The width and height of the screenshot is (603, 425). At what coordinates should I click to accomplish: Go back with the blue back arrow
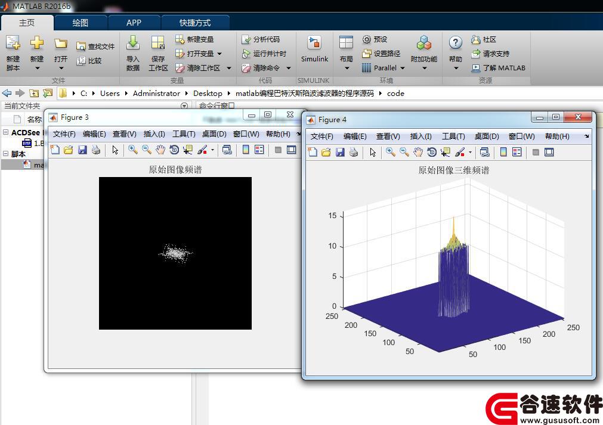(x=7, y=93)
